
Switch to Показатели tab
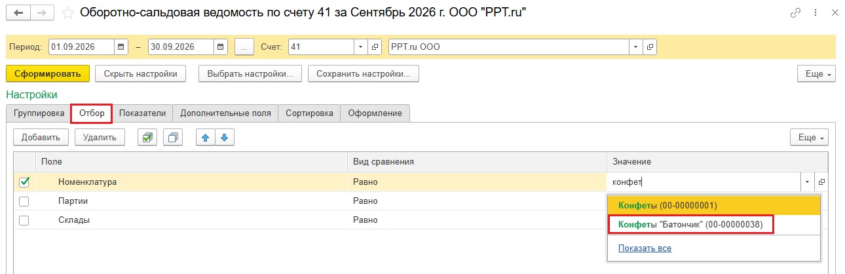coord(142,113)
